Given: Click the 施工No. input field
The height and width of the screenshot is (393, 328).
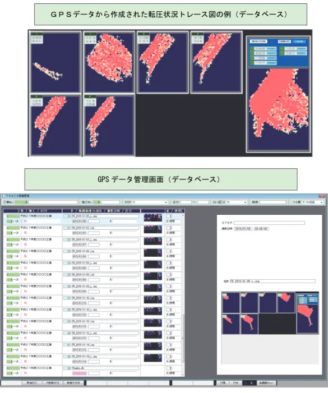Looking at the screenshot, I should click(x=110, y=202).
